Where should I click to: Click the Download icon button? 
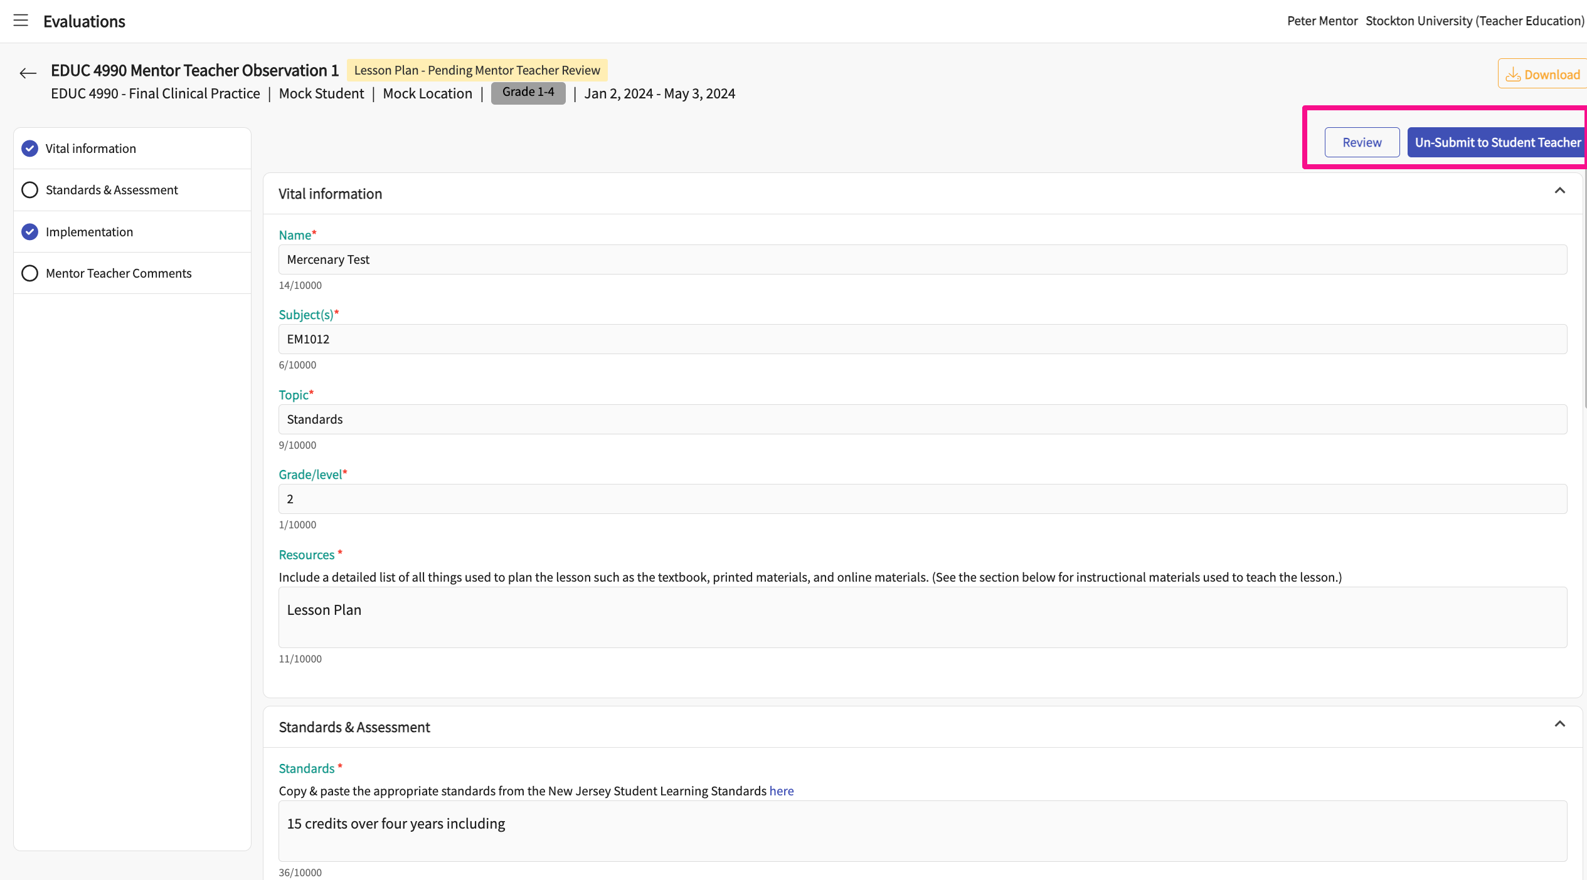(x=1542, y=75)
